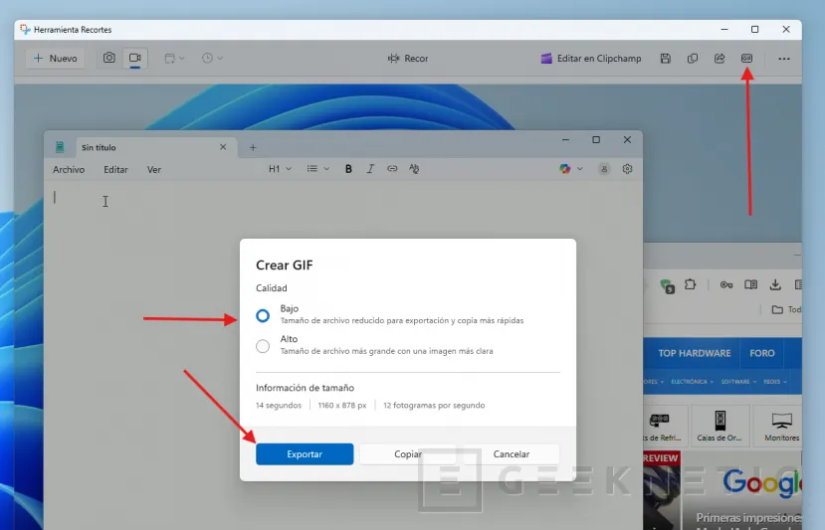
Task: Click the GIF export icon in toolbar
Action: (746, 59)
